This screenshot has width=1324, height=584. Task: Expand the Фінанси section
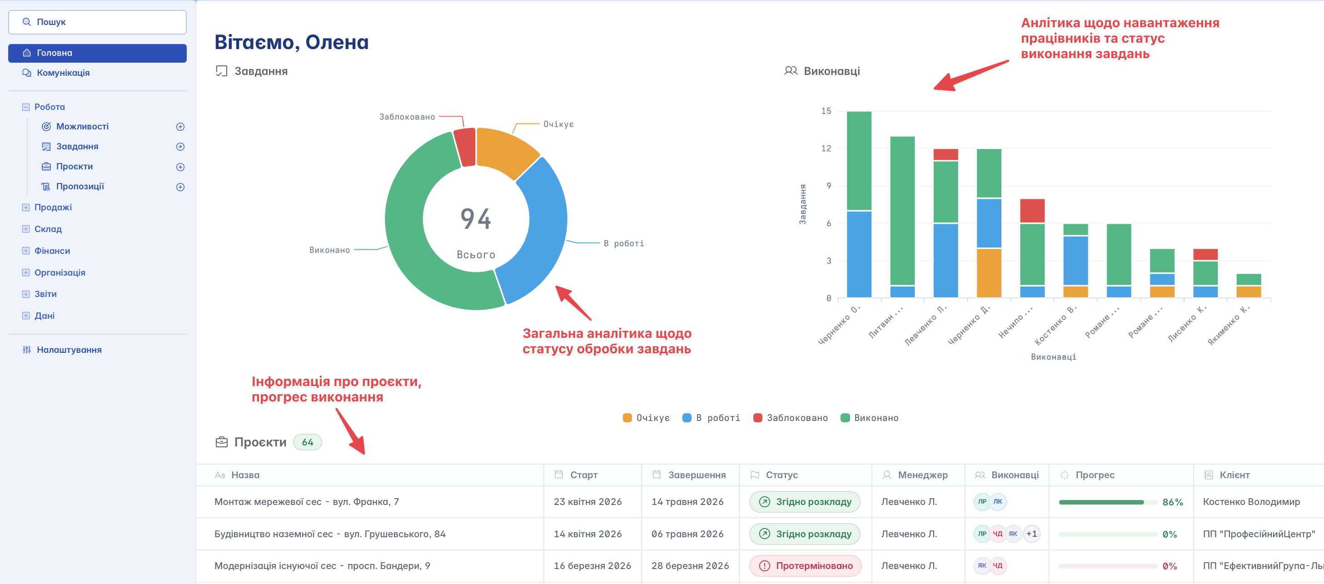(x=26, y=251)
